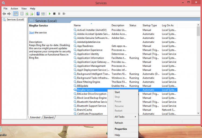
Task: Click the Refresh icon in the toolbar
Action: [27, 14]
